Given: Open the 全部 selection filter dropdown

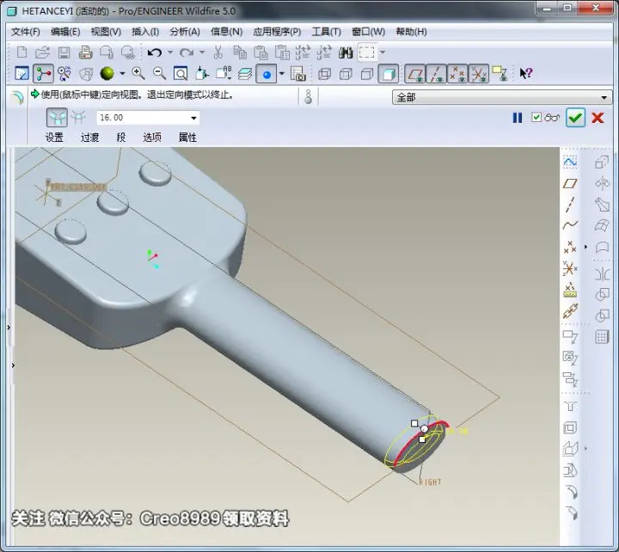Looking at the screenshot, I should 502,97.
